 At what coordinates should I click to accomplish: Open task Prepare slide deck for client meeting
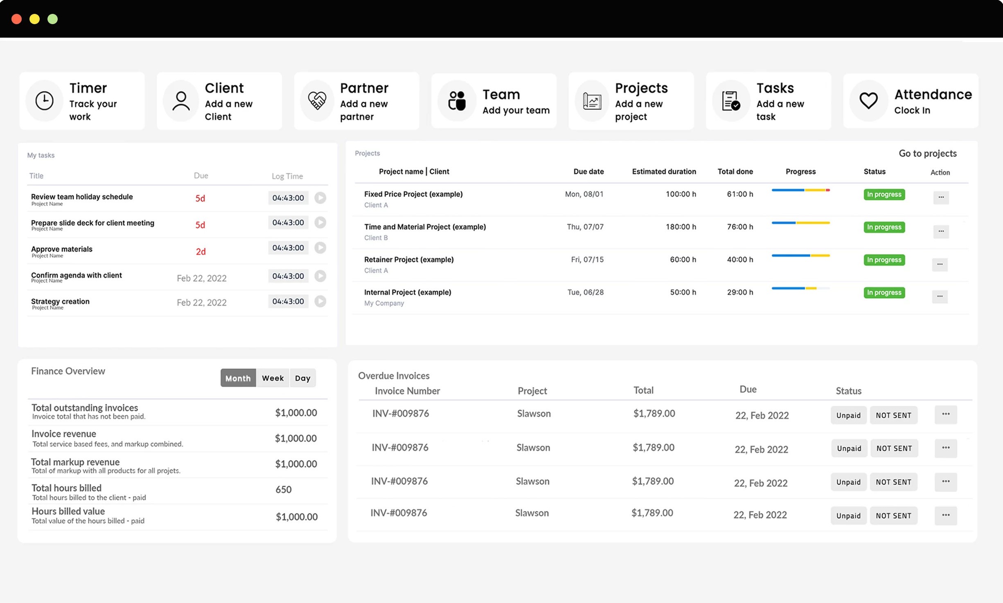(92, 223)
